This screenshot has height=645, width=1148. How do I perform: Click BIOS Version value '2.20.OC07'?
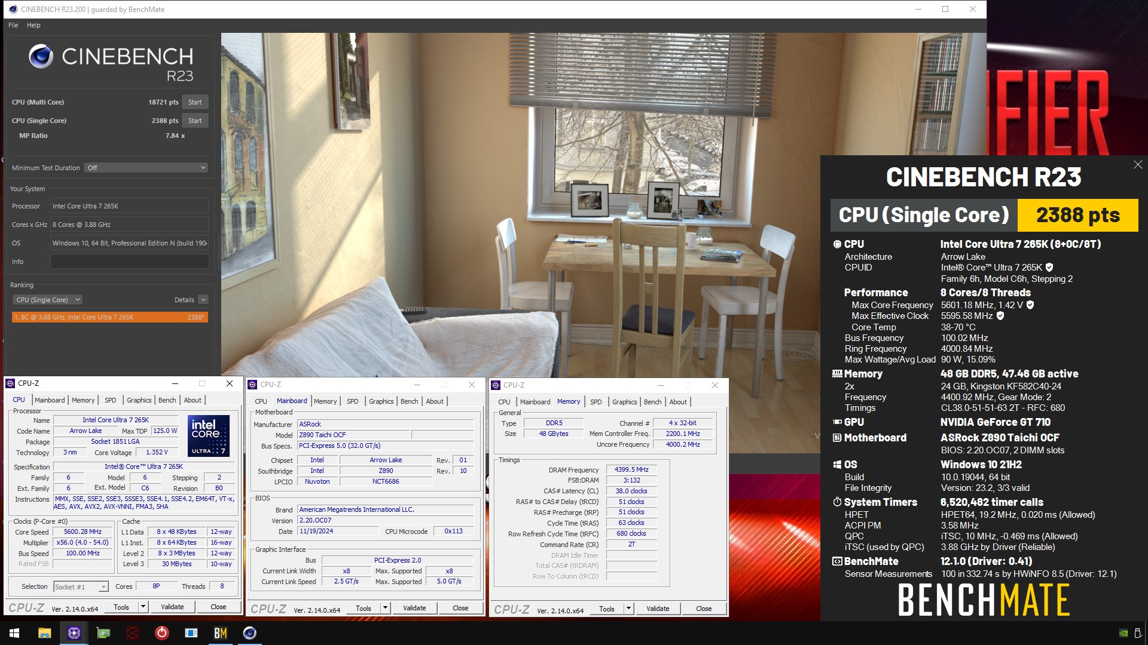coord(386,520)
